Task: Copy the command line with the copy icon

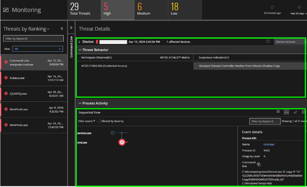Action: coord(259,165)
